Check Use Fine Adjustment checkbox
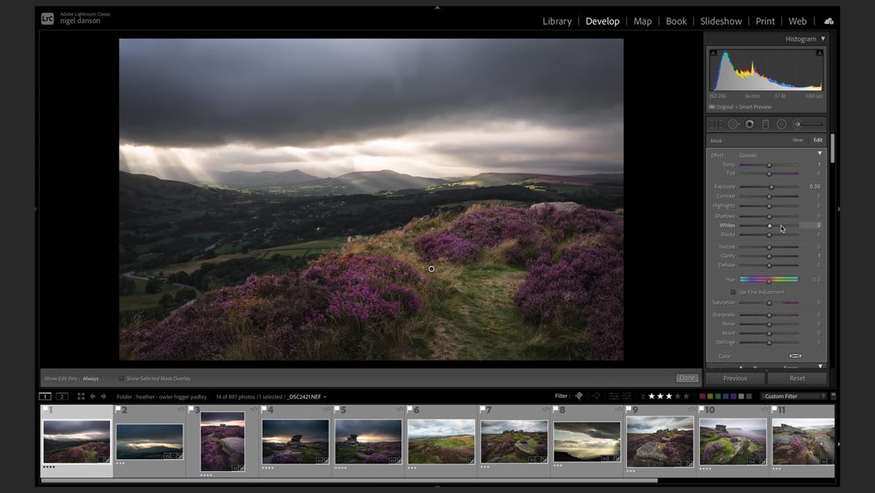Screen dimensions: 875x493 click(x=733, y=292)
